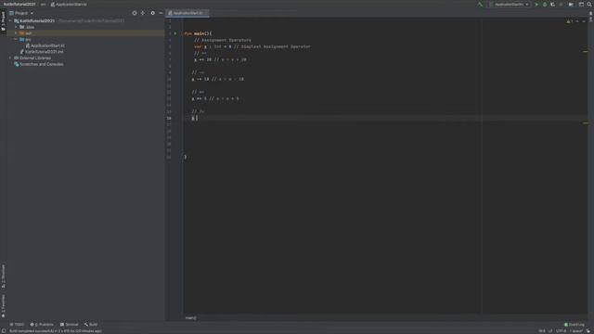Viewport: 594px width, 334px height.
Task: Click the warnings indicator at the editor top right
Action: click(570, 21)
